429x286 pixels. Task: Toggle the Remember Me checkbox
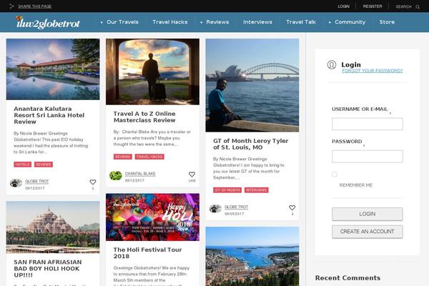tap(335, 174)
